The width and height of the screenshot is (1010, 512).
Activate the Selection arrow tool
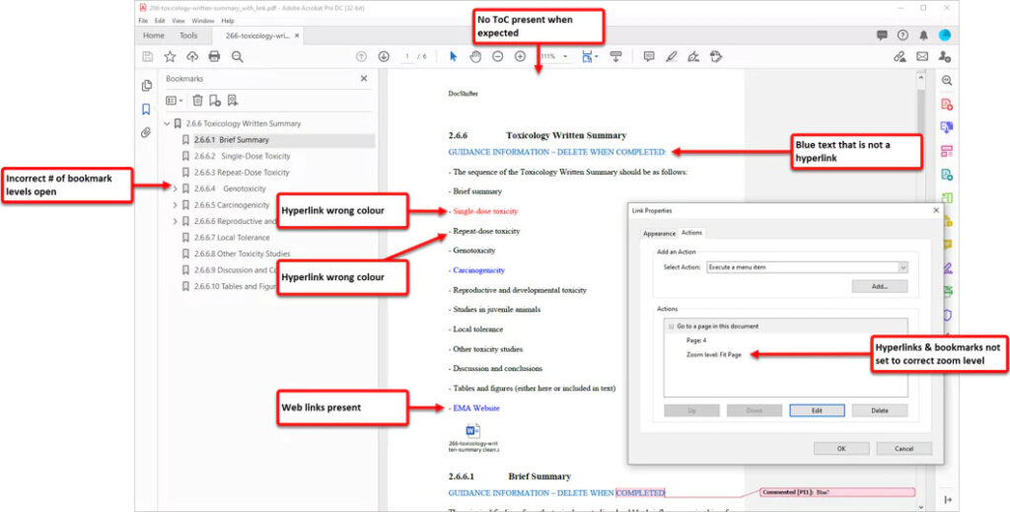(x=453, y=56)
